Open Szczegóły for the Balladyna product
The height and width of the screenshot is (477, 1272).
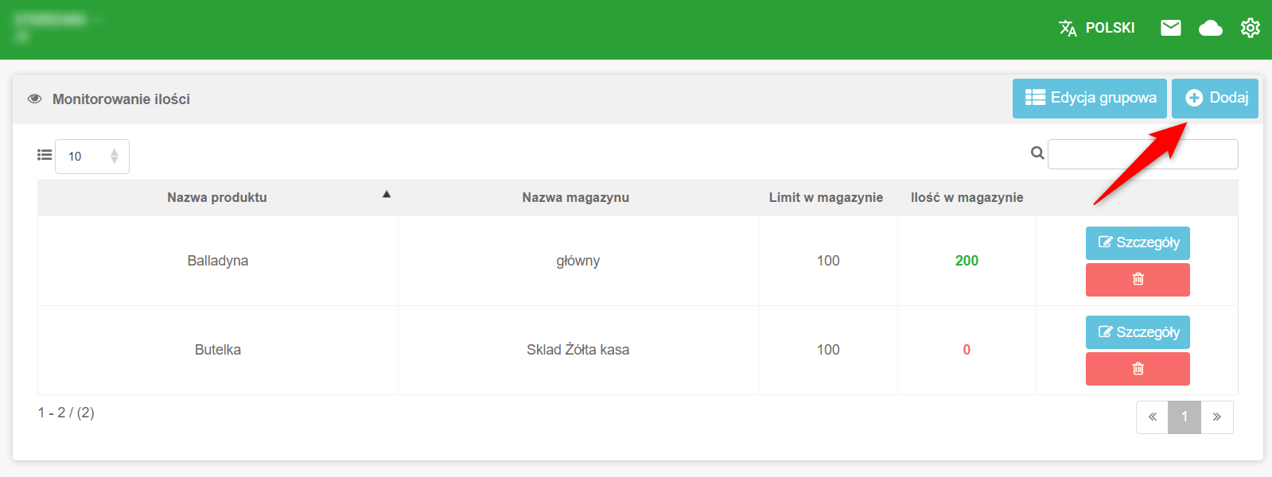[x=1138, y=242]
